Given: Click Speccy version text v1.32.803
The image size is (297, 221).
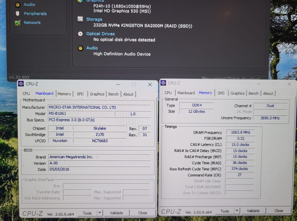Looking at the screenshot, I should pos(19,77).
